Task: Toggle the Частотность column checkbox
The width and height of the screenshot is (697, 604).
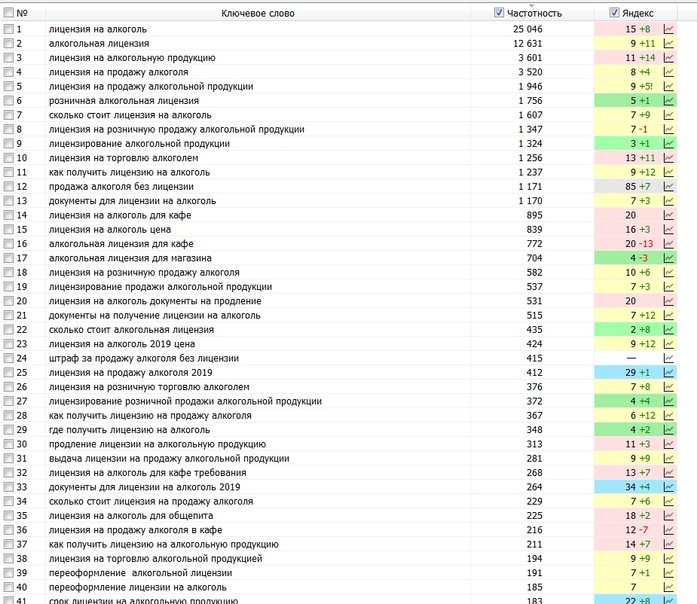Action: pyautogui.click(x=499, y=13)
